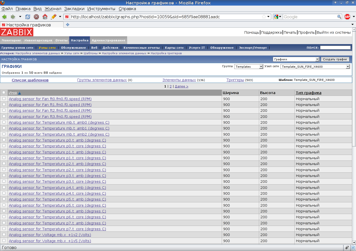The height and width of the screenshot is (251, 356).
Task: Tick checkbox for Fan ft0.fm0.f0.speed graph
Action: pyautogui.click(x=4, y=99)
